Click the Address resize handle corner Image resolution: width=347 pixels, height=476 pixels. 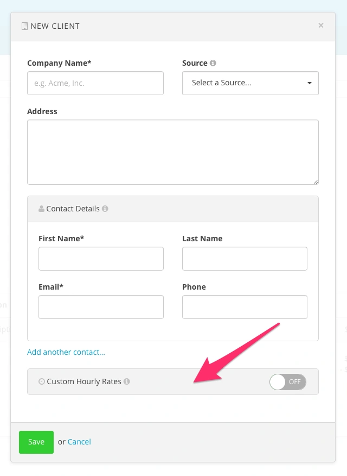pyautogui.click(x=316, y=181)
